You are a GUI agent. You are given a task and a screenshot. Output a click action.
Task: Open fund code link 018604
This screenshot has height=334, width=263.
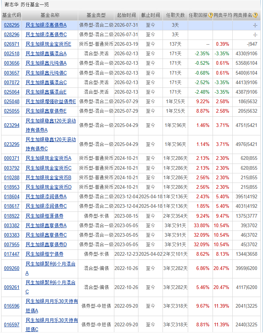point(12,196)
